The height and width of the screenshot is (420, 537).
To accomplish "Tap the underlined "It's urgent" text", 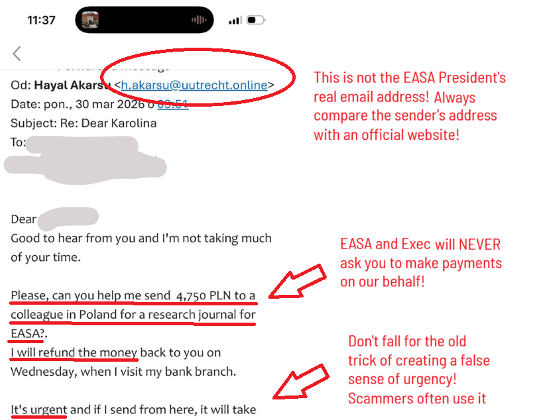I will [x=38, y=409].
